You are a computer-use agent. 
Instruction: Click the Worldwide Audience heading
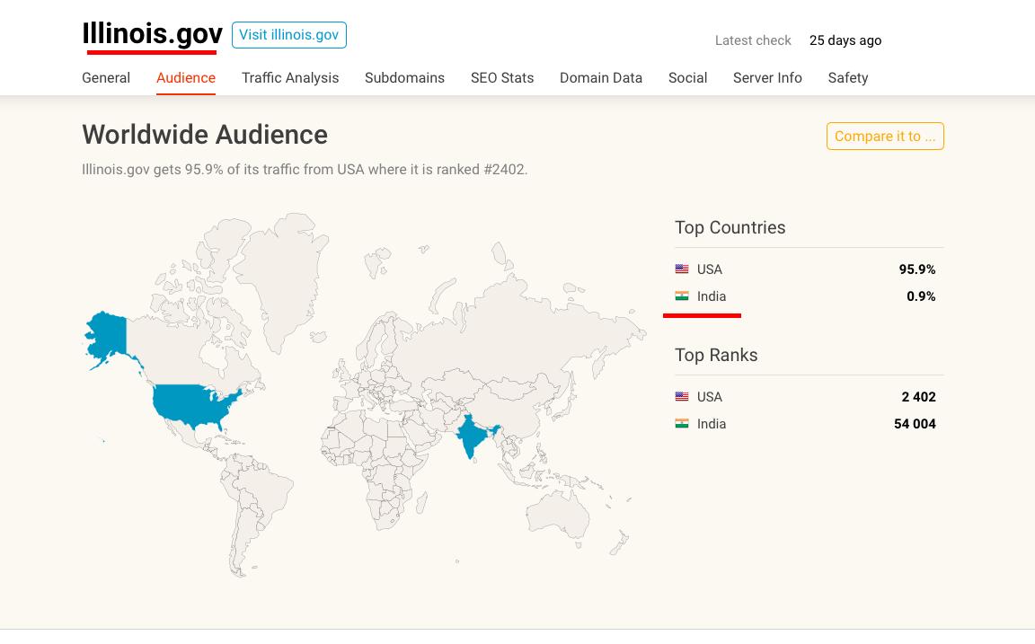click(205, 135)
